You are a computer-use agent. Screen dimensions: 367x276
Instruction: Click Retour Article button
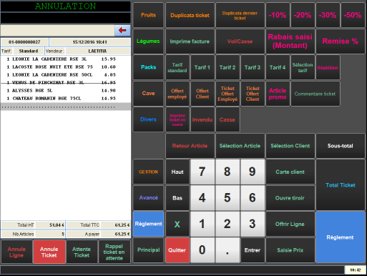[x=190, y=146]
